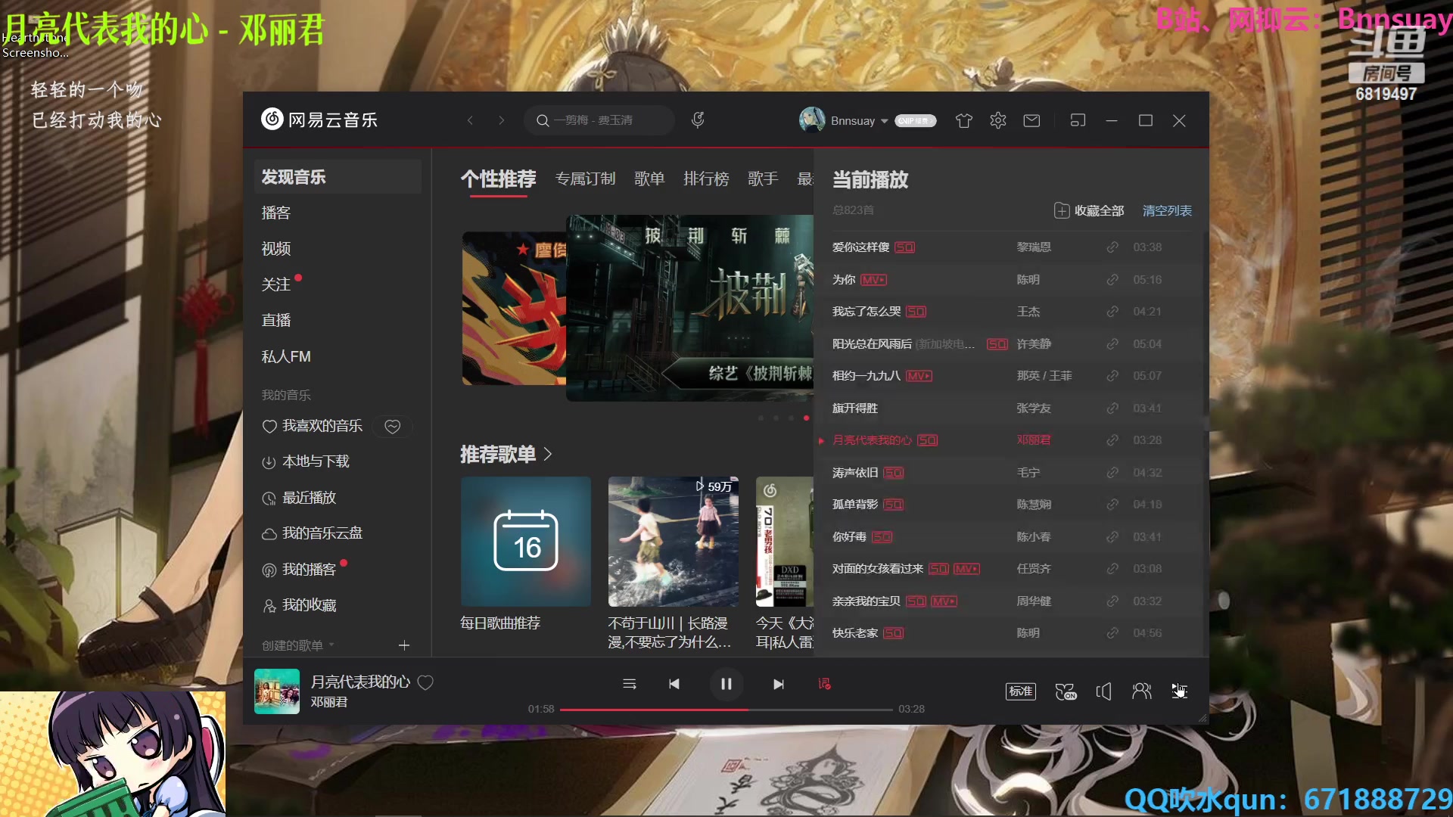Open the now-playing album cover thumbnail
Image resolution: width=1453 pixels, height=817 pixels.
[277, 691]
